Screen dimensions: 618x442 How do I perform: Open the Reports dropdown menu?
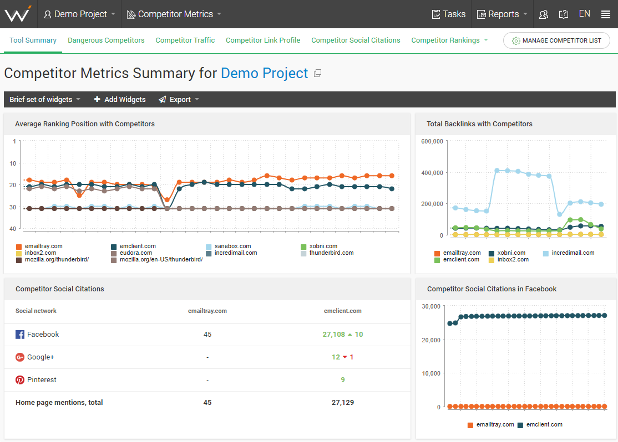502,14
